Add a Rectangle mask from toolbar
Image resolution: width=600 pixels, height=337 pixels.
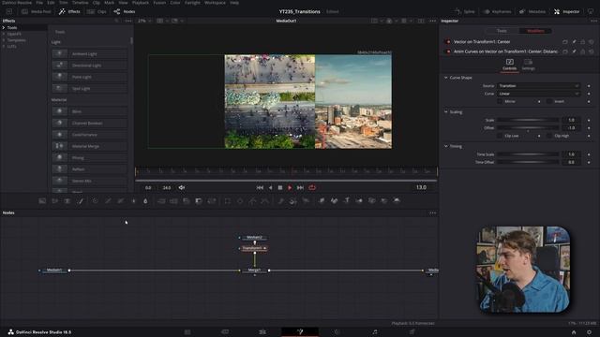[x=228, y=200]
